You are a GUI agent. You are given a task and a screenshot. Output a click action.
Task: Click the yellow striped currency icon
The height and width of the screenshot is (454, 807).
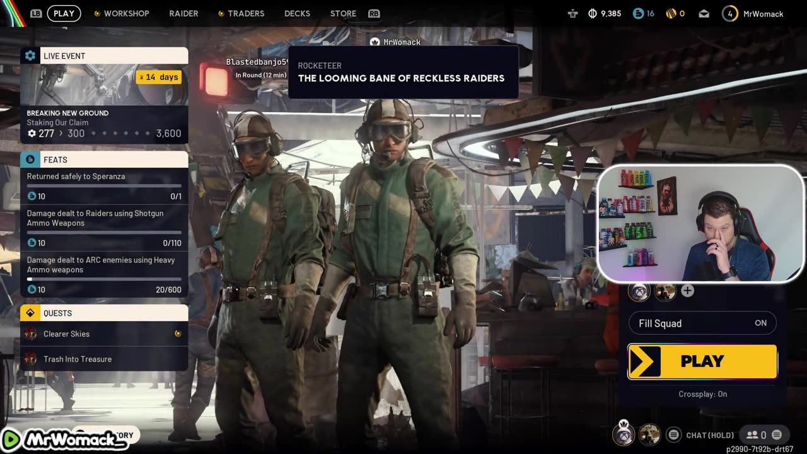(671, 13)
